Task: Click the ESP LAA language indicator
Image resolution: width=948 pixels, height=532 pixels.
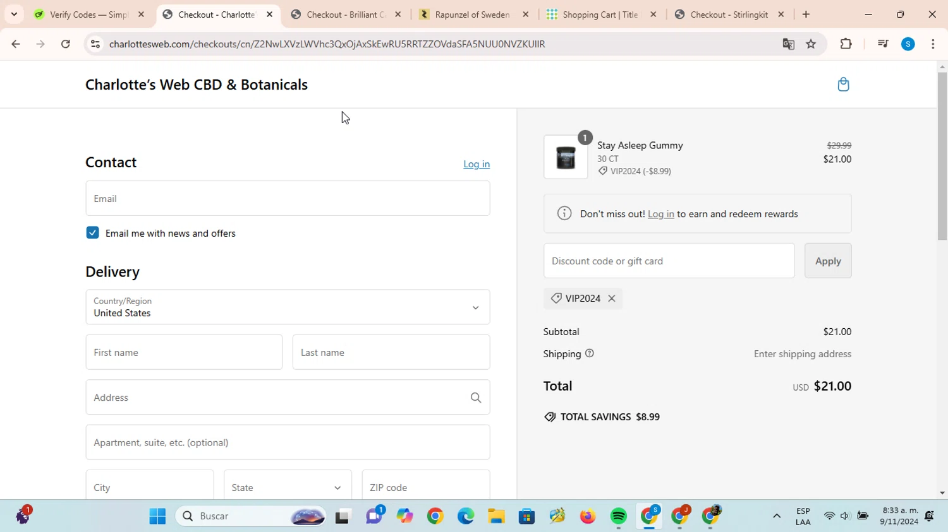Action: [x=803, y=516]
